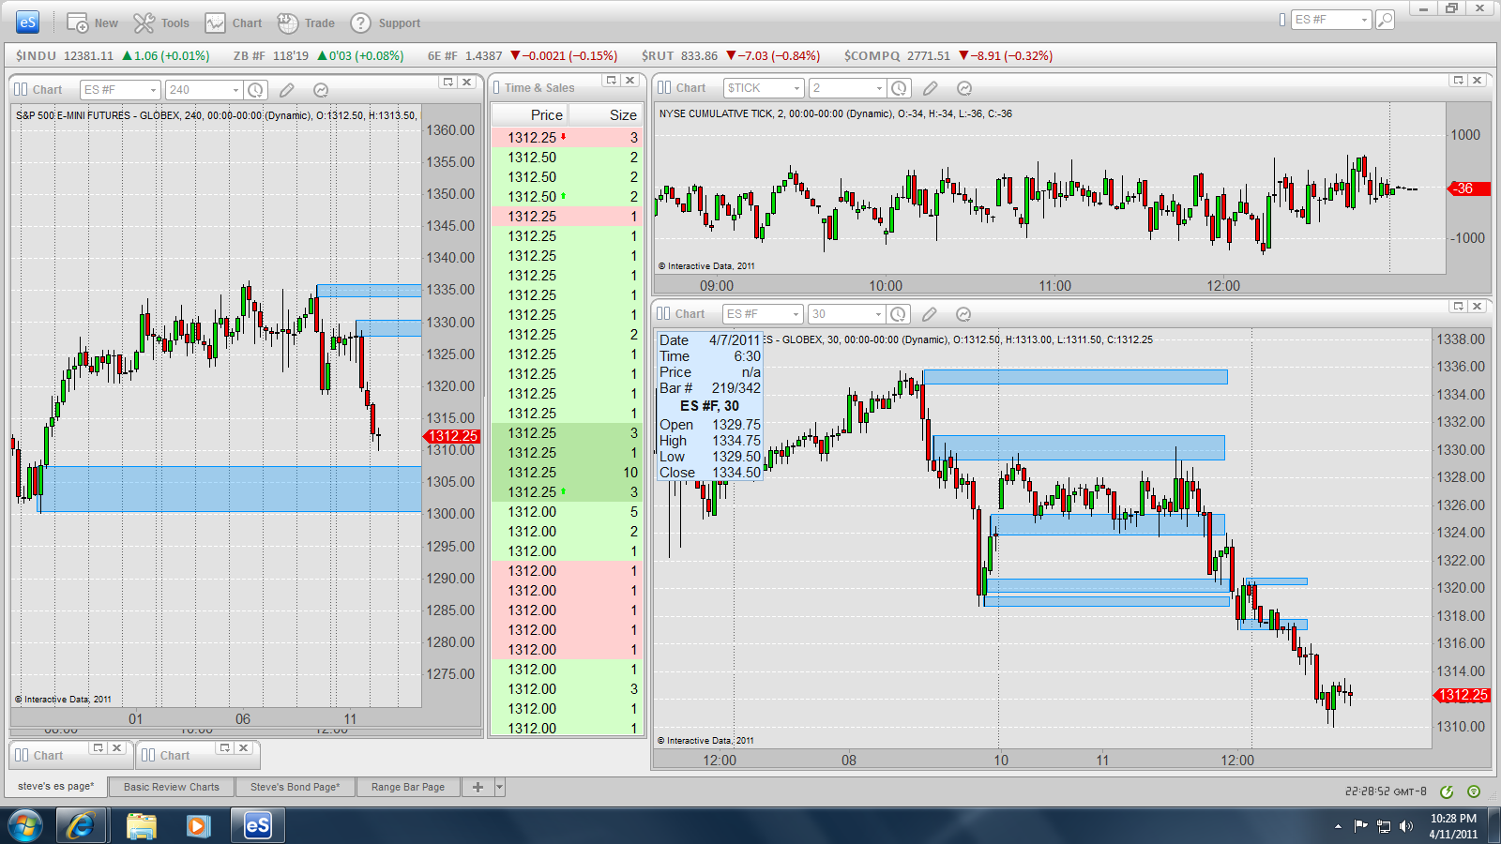Screen dimensions: 1501x844
Task: Open the Windows Start menu
Action: coord(25,826)
